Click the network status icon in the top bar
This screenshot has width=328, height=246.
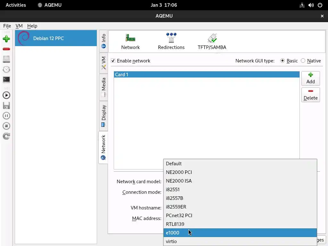click(302, 5)
